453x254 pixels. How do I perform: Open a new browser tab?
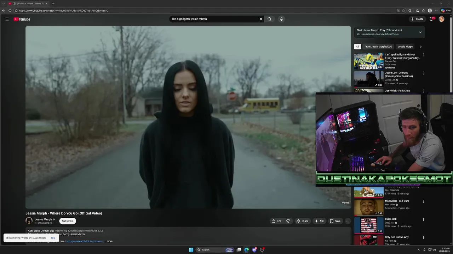point(53,4)
